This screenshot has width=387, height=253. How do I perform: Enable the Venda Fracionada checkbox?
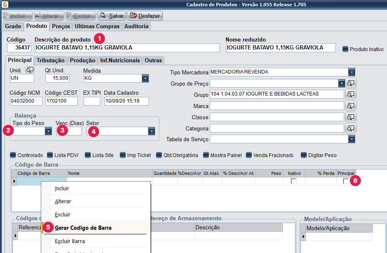tap(249, 155)
